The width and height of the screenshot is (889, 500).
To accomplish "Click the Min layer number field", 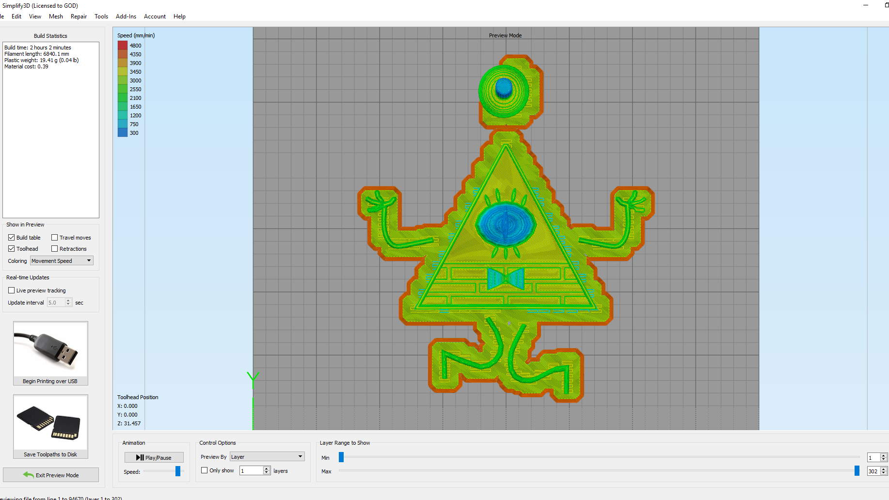I will coord(873,457).
